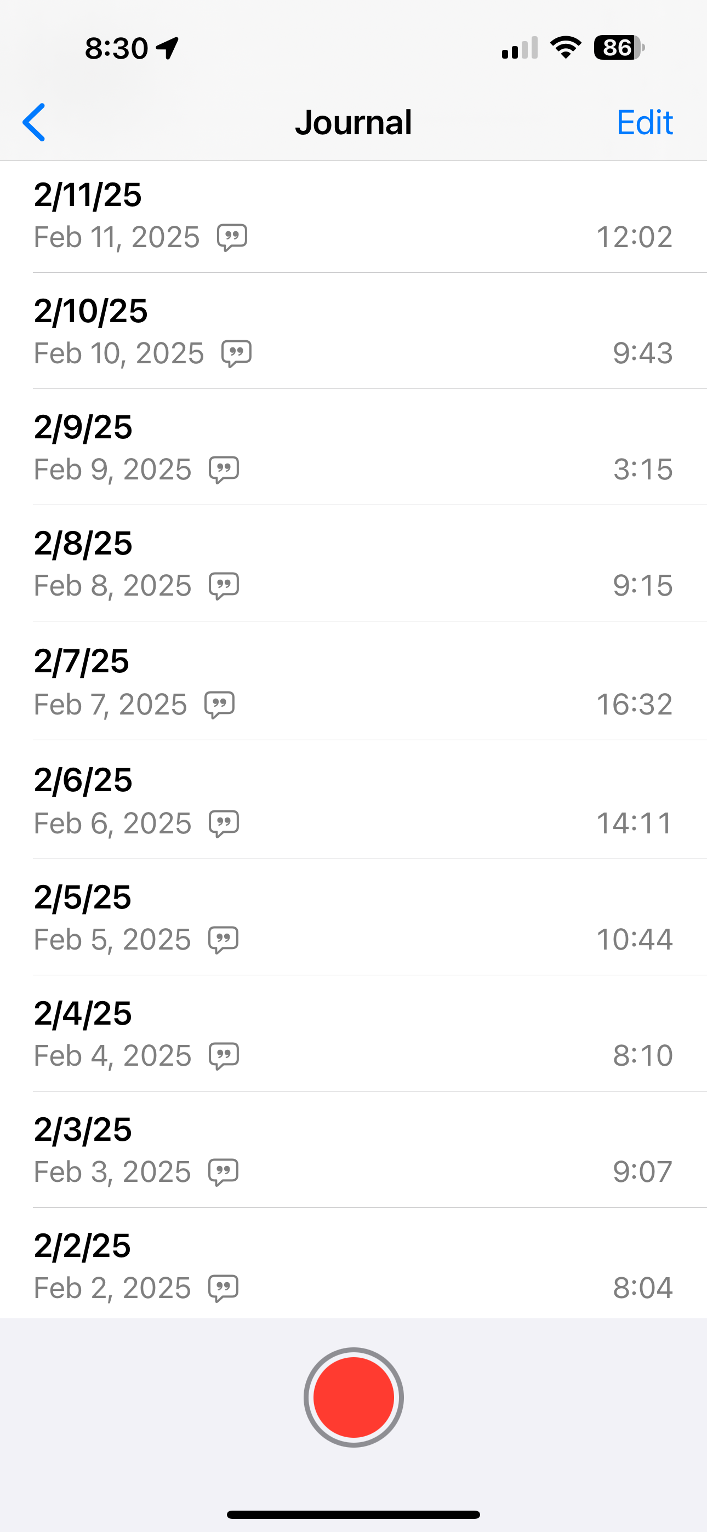
Task: Tap the 14:11 duration label
Action: click(635, 824)
